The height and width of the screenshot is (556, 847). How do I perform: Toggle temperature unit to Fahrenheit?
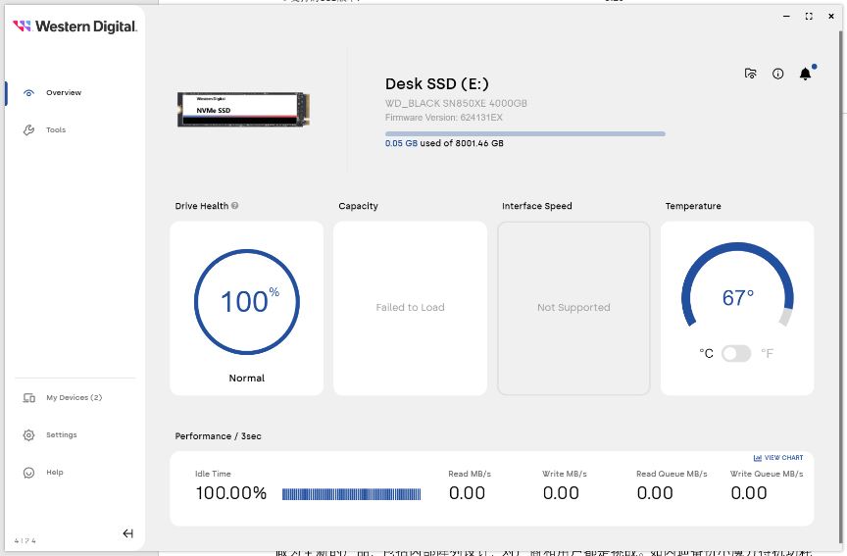[x=736, y=353]
